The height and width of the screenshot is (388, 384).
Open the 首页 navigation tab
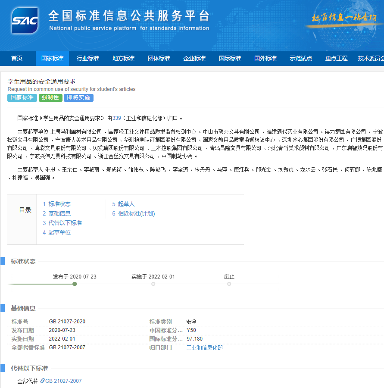pyautogui.click(x=17, y=59)
